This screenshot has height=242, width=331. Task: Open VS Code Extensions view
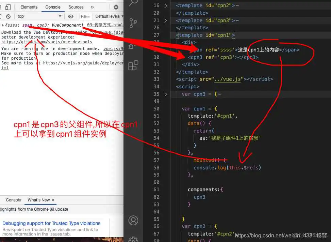[133, 65]
